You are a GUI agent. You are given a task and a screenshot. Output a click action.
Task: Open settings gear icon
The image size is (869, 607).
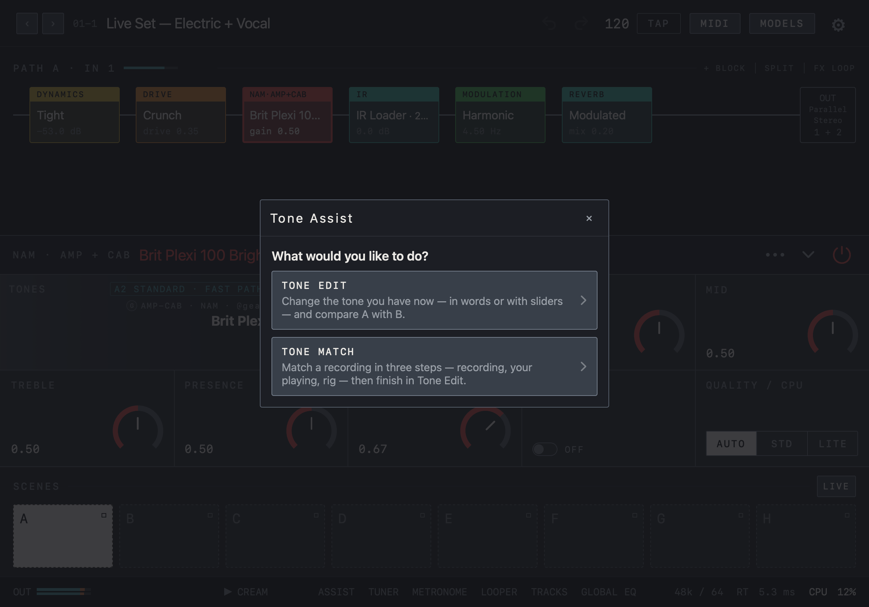(838, 25)
